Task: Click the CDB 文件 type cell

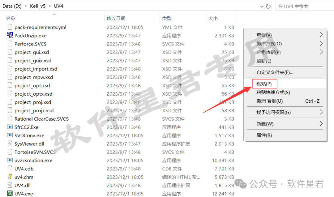Action: click(x=172, y=169)
